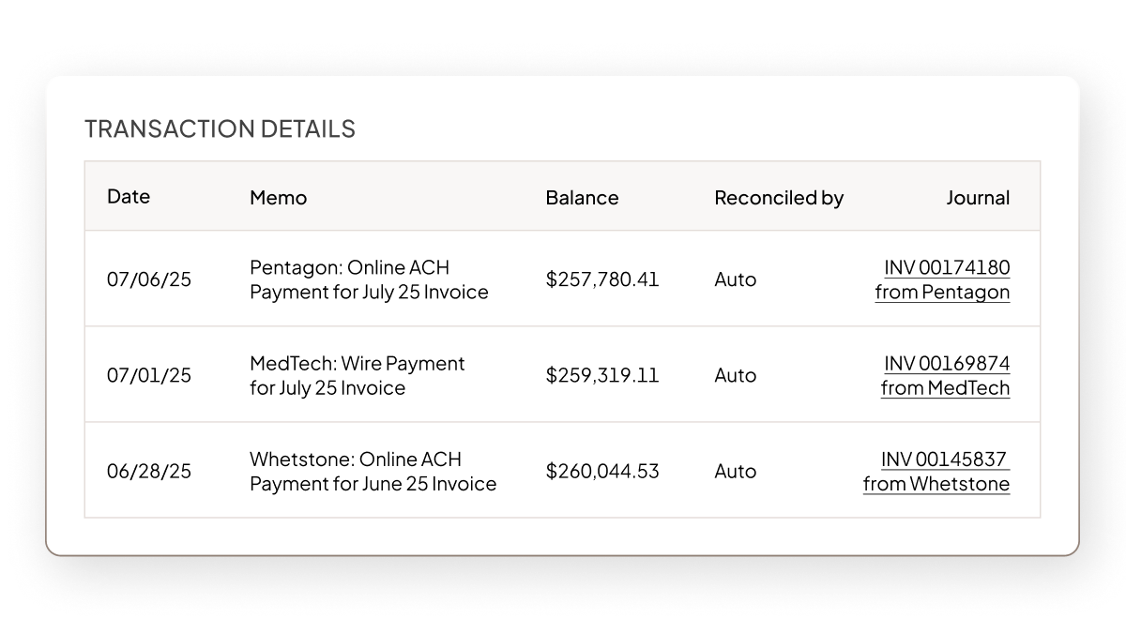
Task: Select the $260,044.53 balance entry
Action: [x=602, y=472]
